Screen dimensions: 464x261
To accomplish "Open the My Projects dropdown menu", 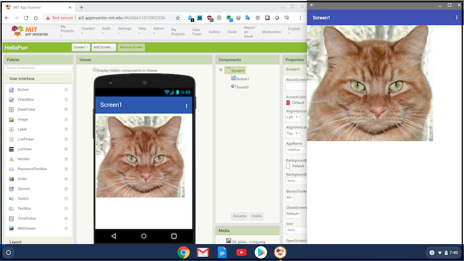I will pos(67,31).
